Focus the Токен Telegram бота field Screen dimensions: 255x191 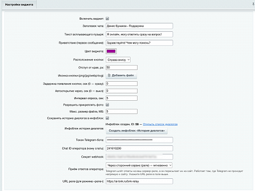pyautogui.click(x=139, y=140)
